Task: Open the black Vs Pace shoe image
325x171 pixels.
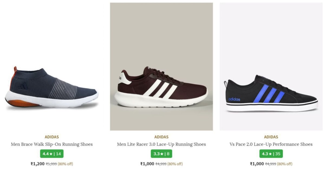Action: coord(271,93)
